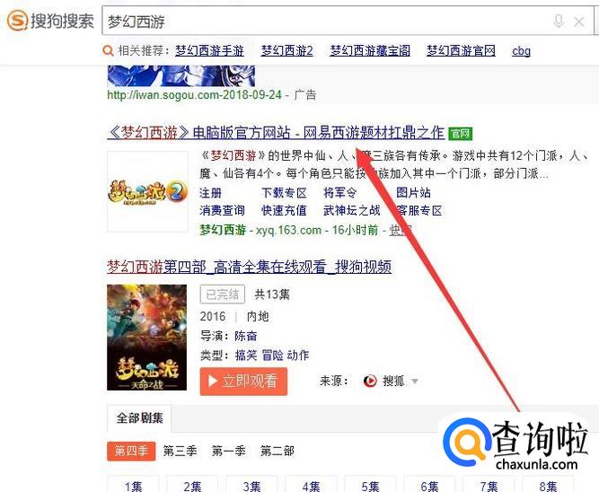
Task: Click the 下载专区 sublink
Action: (x=284, y=193)
